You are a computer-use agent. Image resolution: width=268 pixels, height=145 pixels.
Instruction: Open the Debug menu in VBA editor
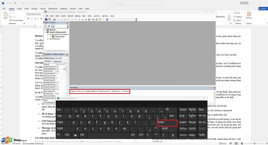(78, 16)
